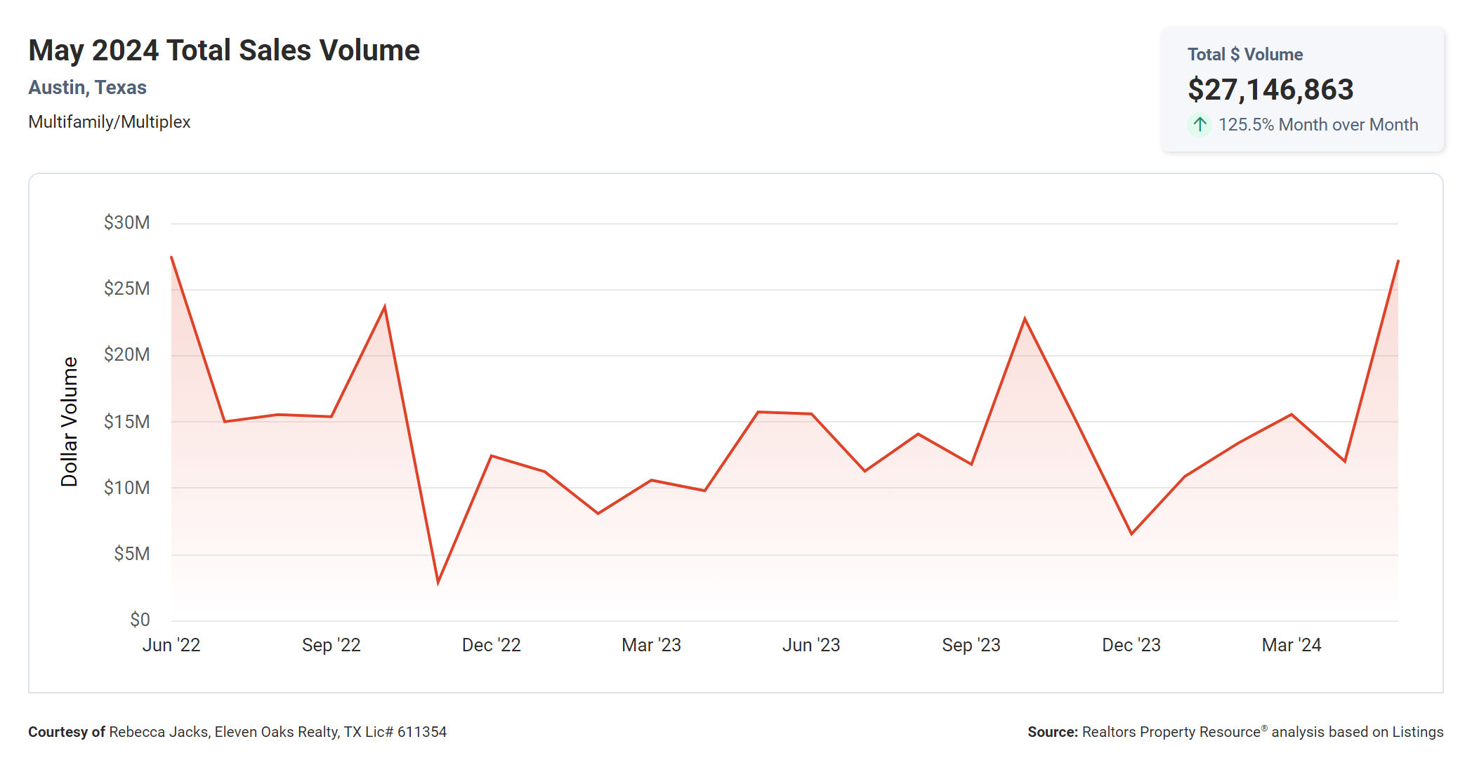Click the Dollar Volume axis title
This screenshot has height=772, width=1472.
[69, 422]
